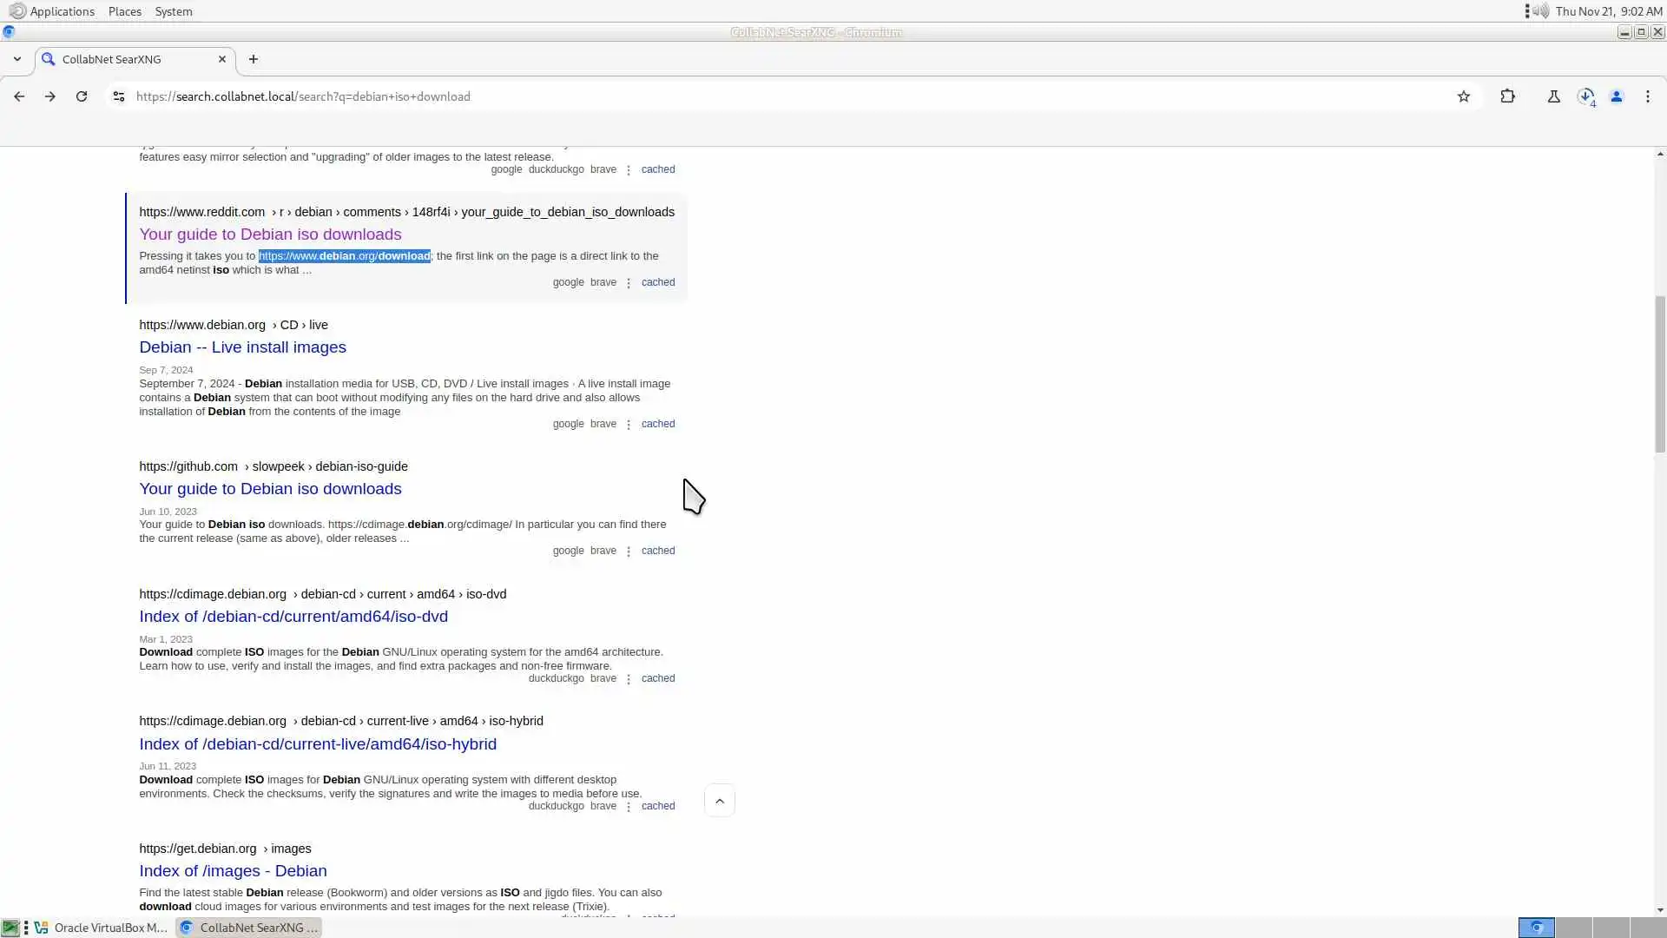Open the Places menu
The height and width of the screenshot is (938, 1667).
tap(124, 11)
